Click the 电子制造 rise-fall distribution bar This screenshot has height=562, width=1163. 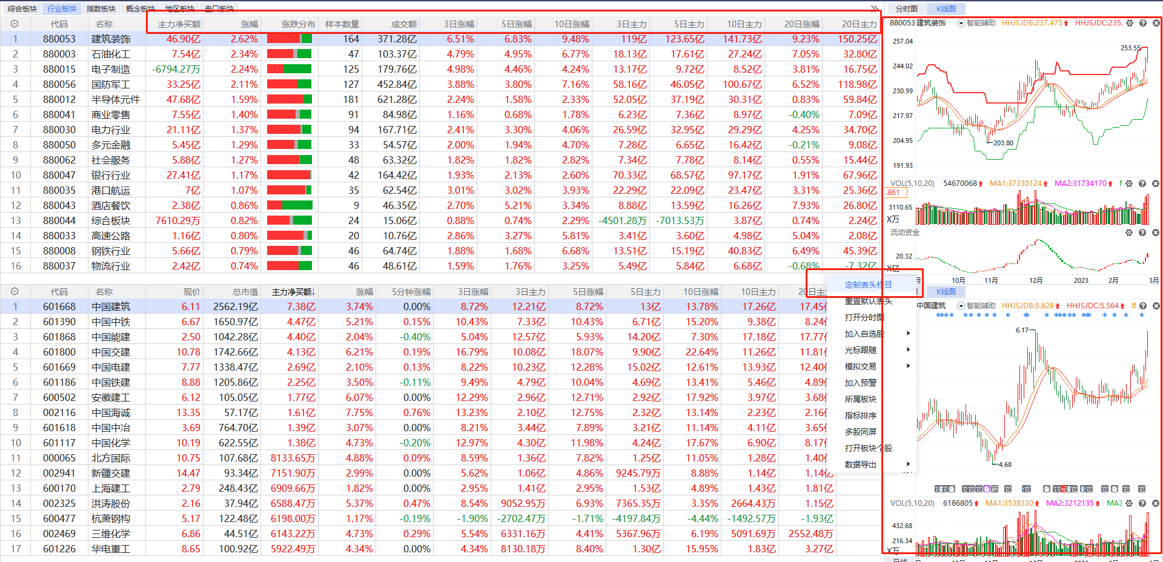tap(290, 69)
